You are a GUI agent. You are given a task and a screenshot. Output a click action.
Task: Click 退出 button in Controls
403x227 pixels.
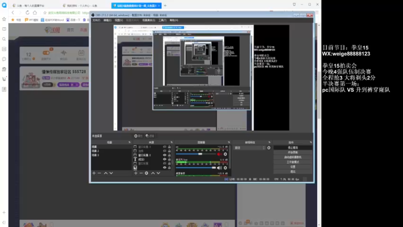click(x=293, y=172)
